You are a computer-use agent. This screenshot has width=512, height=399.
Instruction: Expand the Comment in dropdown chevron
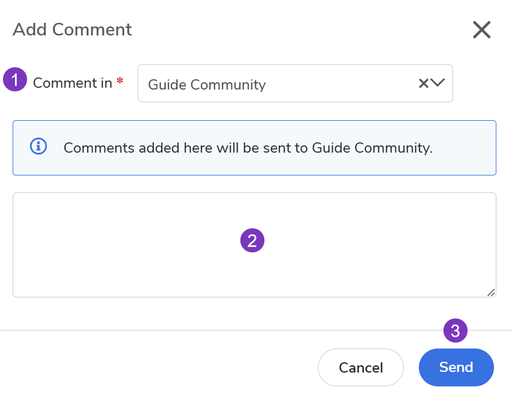click(x=438, y=84)
